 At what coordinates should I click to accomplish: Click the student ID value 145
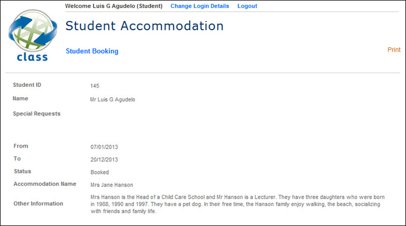[95, 86]
